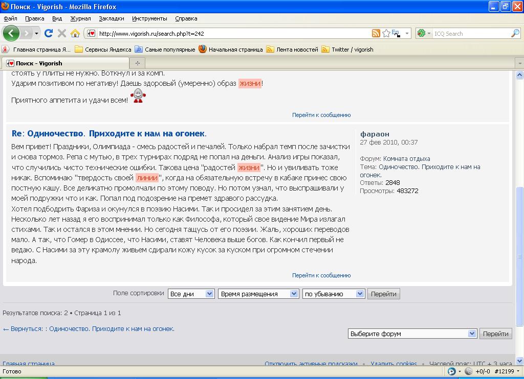Click the ICQ Search magnifier icon
524x379 pixels.
click(515, 33)
